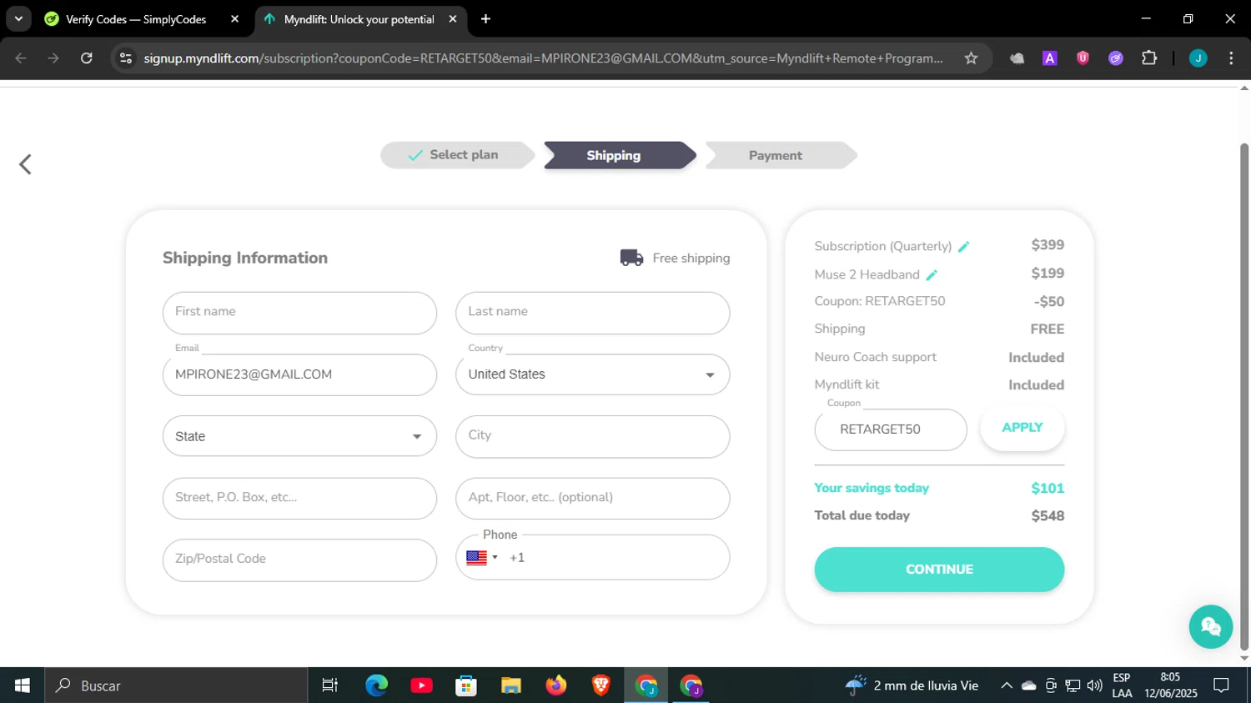Launch Brave browser from taskbar
Image resolution: width=1251 pixels, height=703 pixels.
tap(601, 685)
